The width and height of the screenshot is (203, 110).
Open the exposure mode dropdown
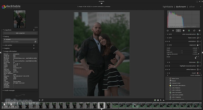click(195, 48)
